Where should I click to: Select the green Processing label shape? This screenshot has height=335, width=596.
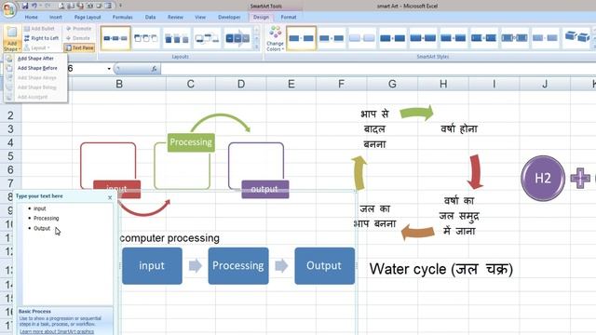click(x=191, y=142)
